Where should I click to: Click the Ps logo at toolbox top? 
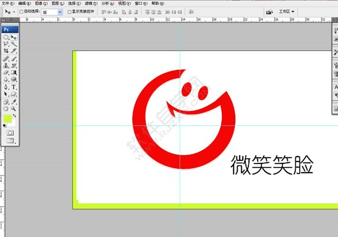10,29
